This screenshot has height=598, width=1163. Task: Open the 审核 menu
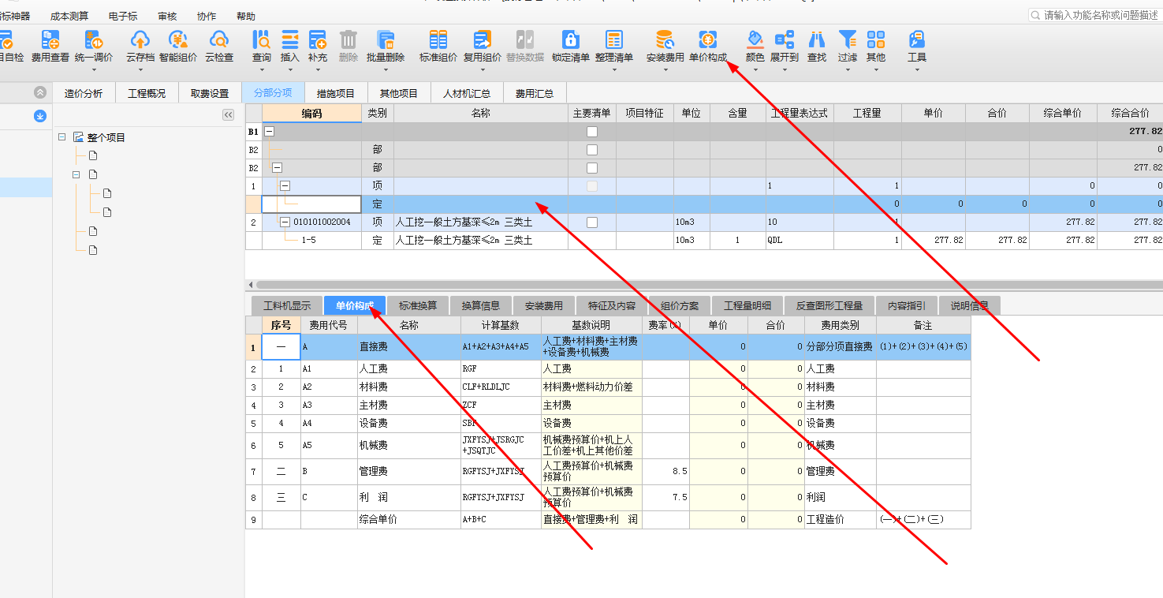(x=167, y=17)
